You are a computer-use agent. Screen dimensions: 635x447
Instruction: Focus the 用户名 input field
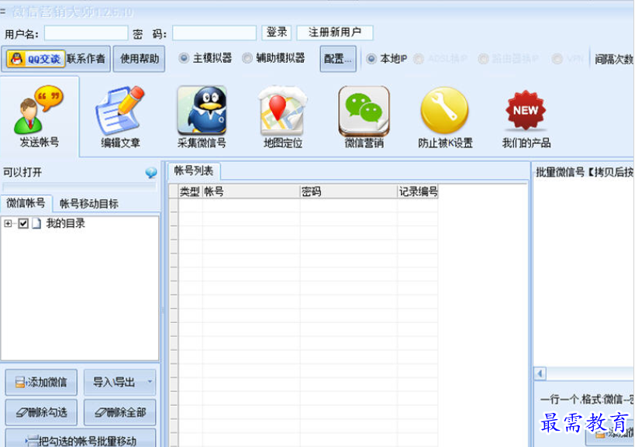click(86, 33)
